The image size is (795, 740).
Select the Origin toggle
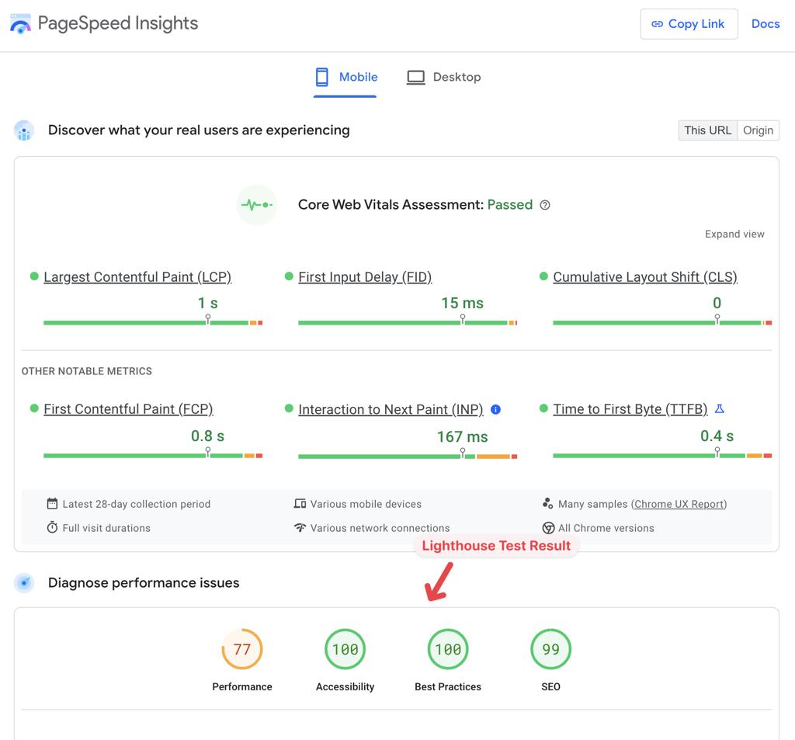coord(758,130)
